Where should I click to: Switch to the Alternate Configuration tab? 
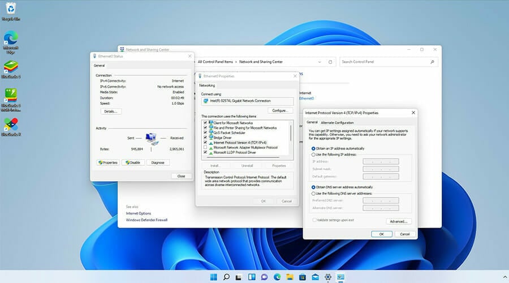tap(337, 123)
